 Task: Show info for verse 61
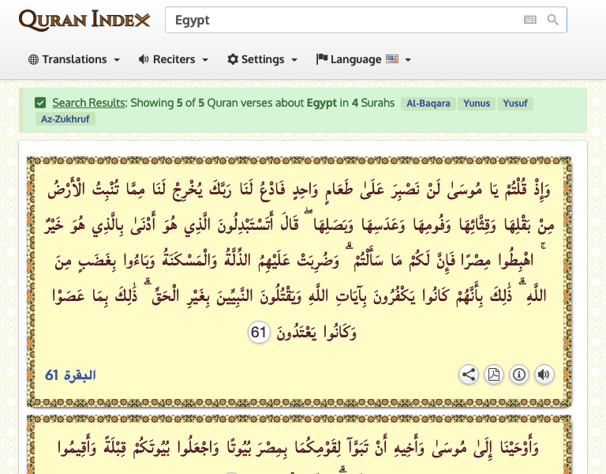click(x=519, y=374)
